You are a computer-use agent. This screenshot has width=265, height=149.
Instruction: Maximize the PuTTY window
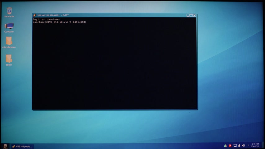(191, 15)
